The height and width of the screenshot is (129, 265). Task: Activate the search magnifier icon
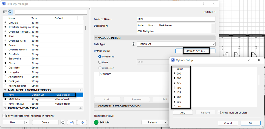coord(10,12)
